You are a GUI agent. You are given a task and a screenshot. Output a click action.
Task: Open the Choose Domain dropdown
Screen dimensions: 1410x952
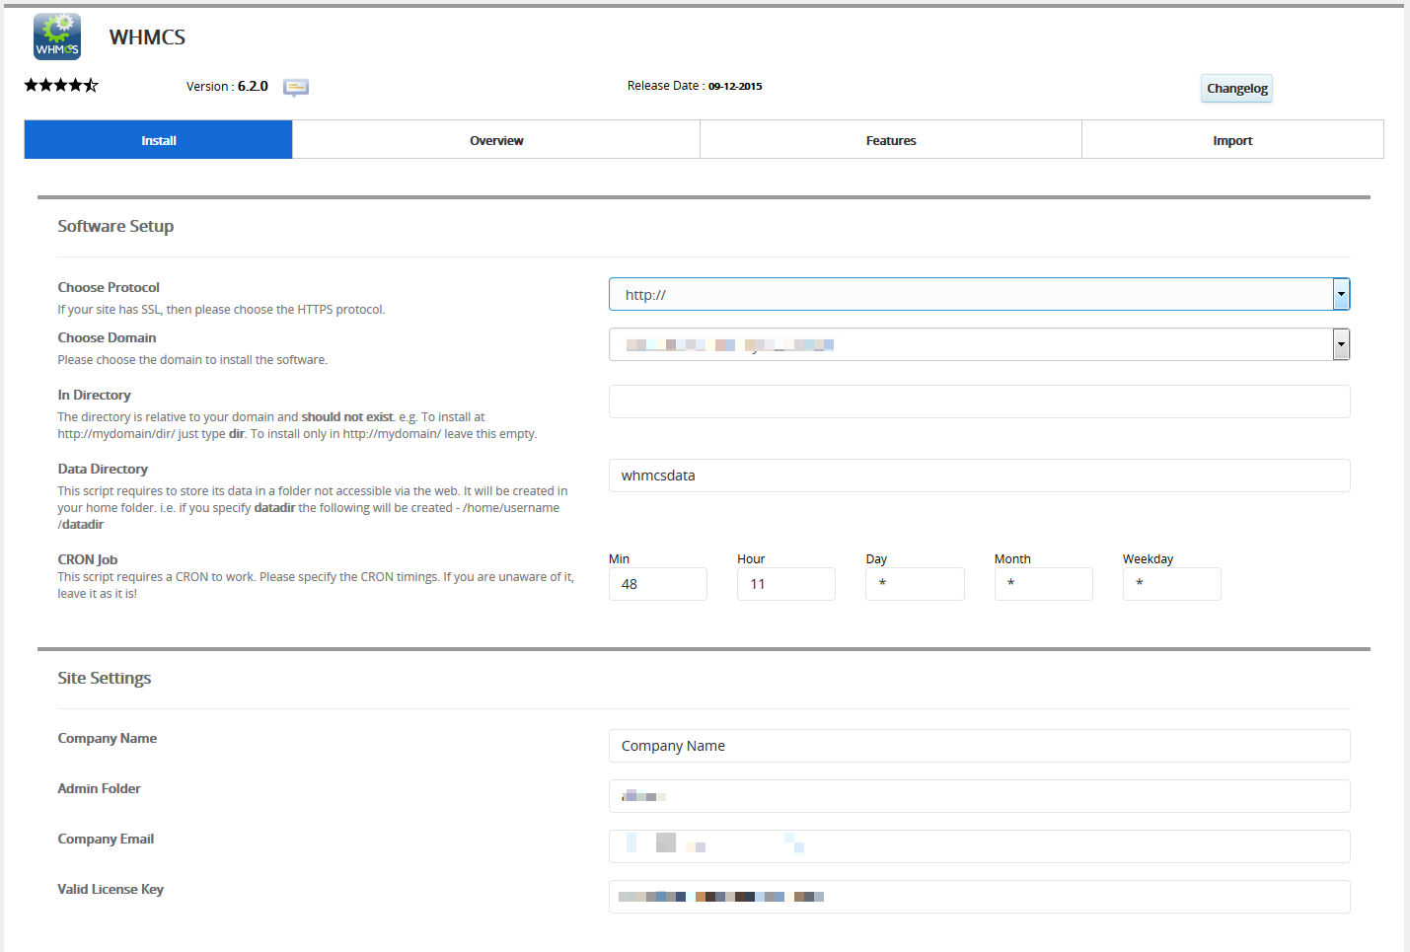[x=979, y=345]
